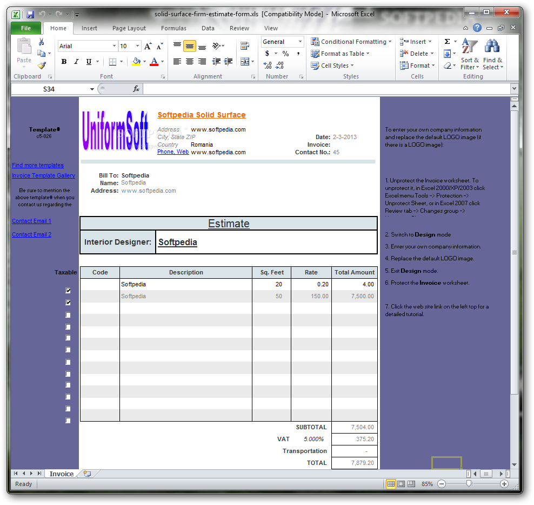Screen dimensions: 534x505
Task: Check the fifth Taxable checkbox
Action: [x=68, y=338]
